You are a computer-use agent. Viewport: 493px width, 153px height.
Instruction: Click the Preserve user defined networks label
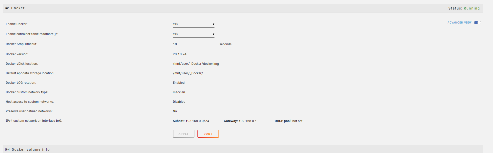point(29,111)
